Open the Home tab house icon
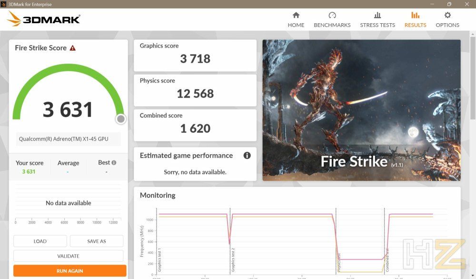The image size is (476, 279). 296,15
